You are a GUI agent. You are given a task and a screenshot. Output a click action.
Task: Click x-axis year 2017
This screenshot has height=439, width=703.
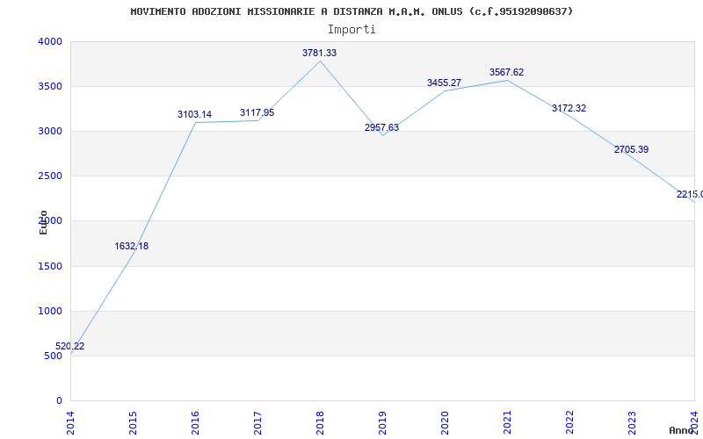point(257,423)
